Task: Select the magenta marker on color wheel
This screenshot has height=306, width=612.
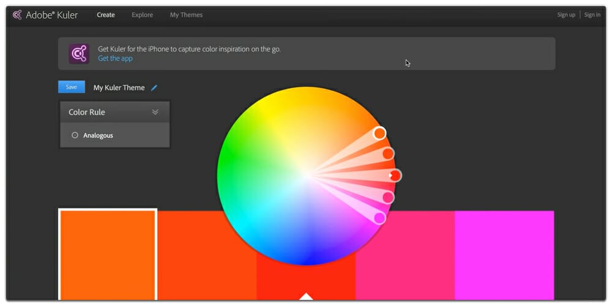Action: click(x=379, y=218)
